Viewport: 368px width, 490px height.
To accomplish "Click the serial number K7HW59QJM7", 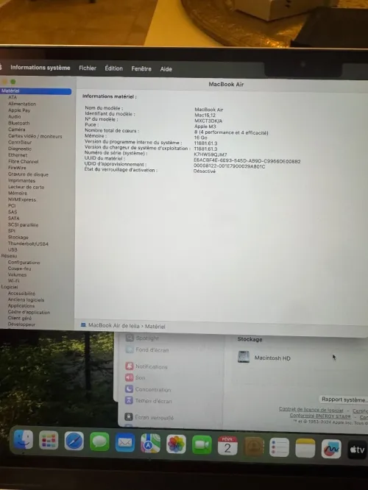I will (210, 155).
